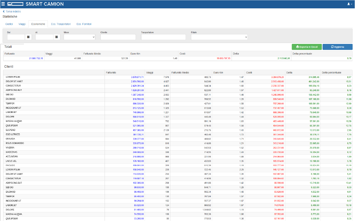Viewport: 355px width, 221px height.
Task: Open the hamburger menu icon
Action: click(3, 4)
